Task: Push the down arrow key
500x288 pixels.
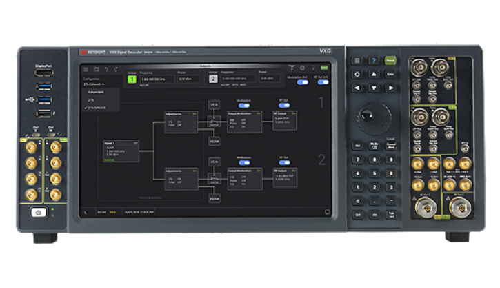Action: (x=374, y=88)
